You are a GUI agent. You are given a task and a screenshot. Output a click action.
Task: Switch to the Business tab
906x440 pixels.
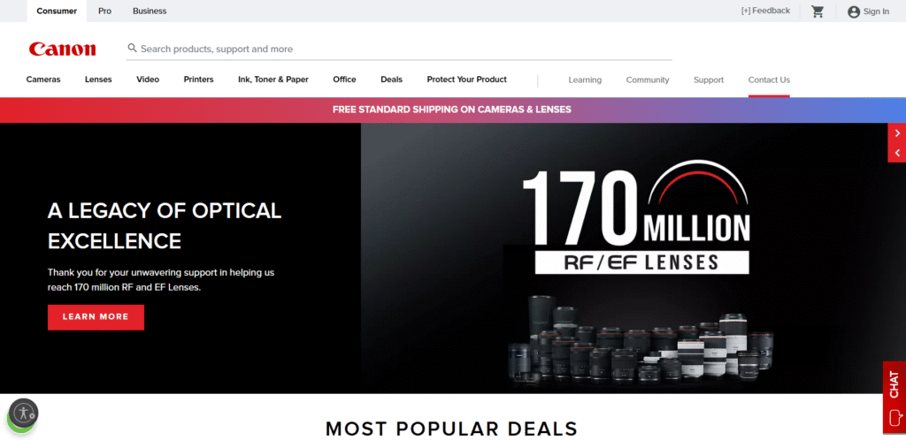(150, 11)
